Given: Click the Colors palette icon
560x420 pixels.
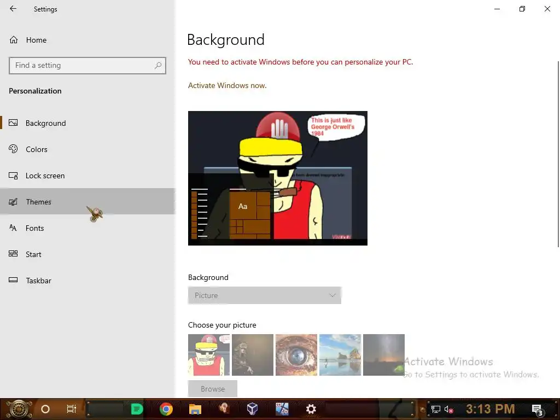Looking at the screenshot, I should pyautogui.click(x=13, y=149).
